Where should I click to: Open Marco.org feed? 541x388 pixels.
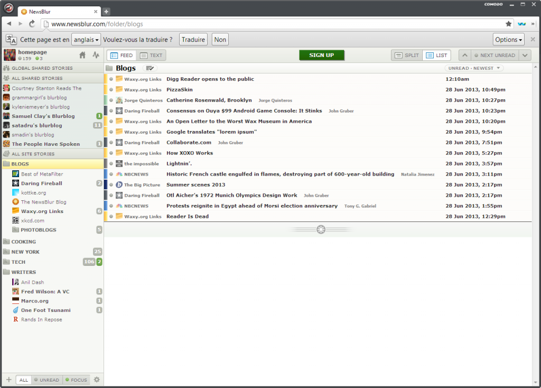point(52,301)
